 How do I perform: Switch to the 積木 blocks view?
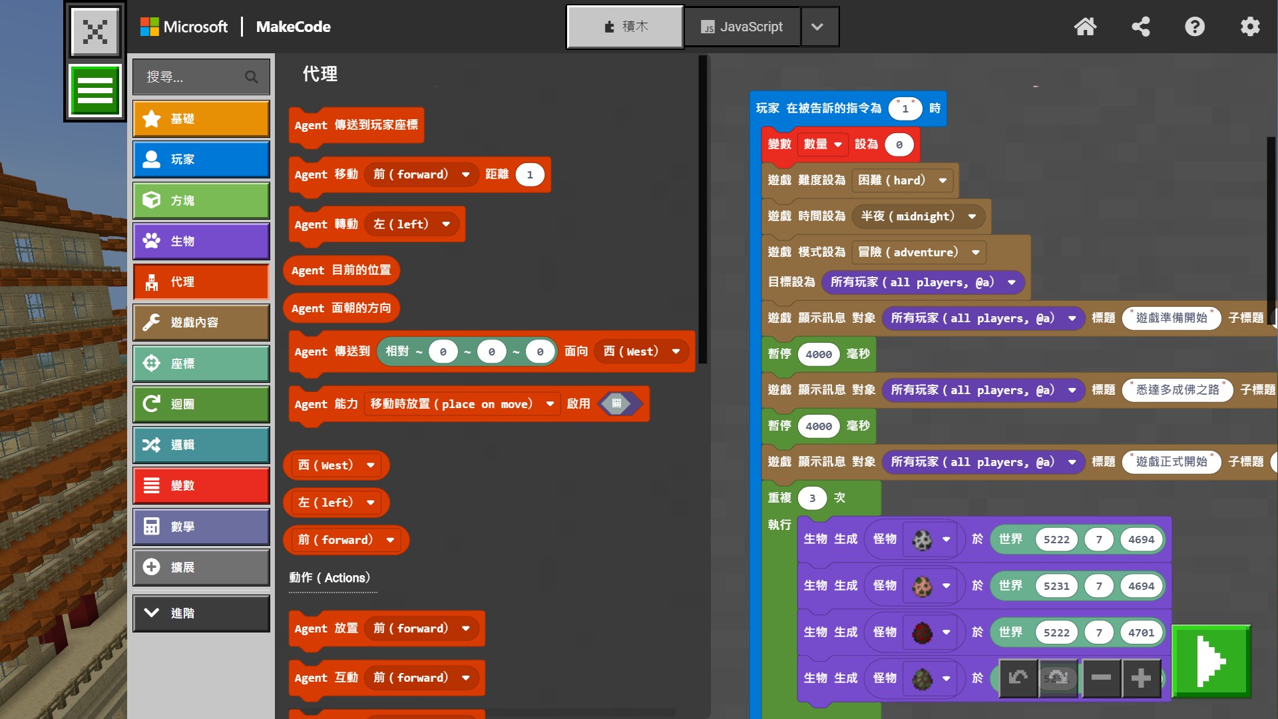click(625, 27)
